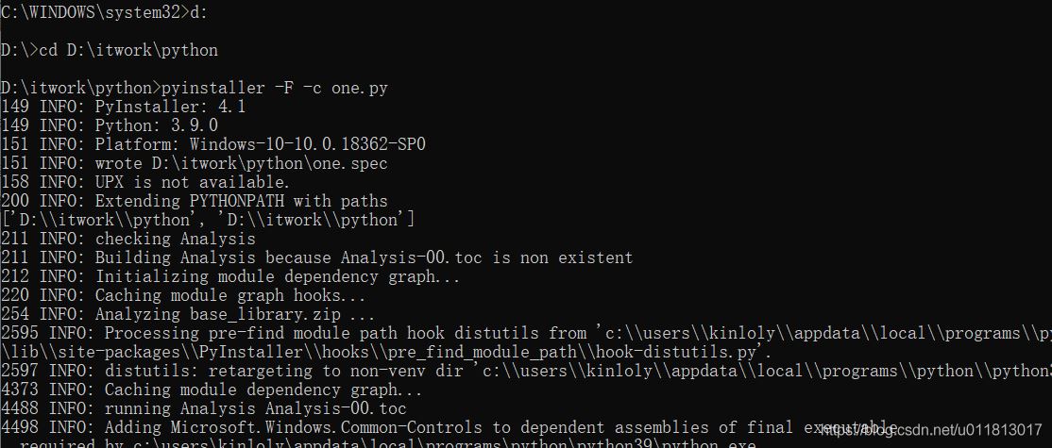Click the 'hook-distutils.py' path text
Image resolution: width=1052 pixels, height=448 pixels.
pos(701,352)
